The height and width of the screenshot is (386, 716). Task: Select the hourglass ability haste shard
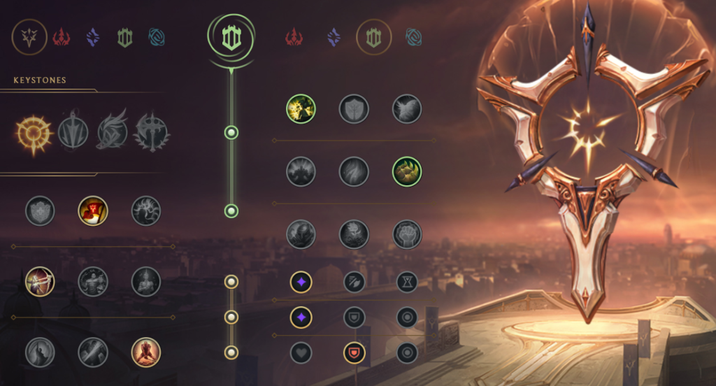(x=407, y=282)
